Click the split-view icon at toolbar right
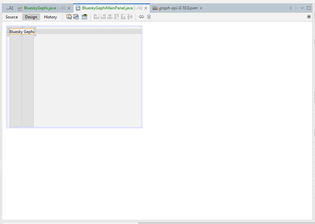The width and height of the screenshot is (315, 224). click(x=309, y=17)
